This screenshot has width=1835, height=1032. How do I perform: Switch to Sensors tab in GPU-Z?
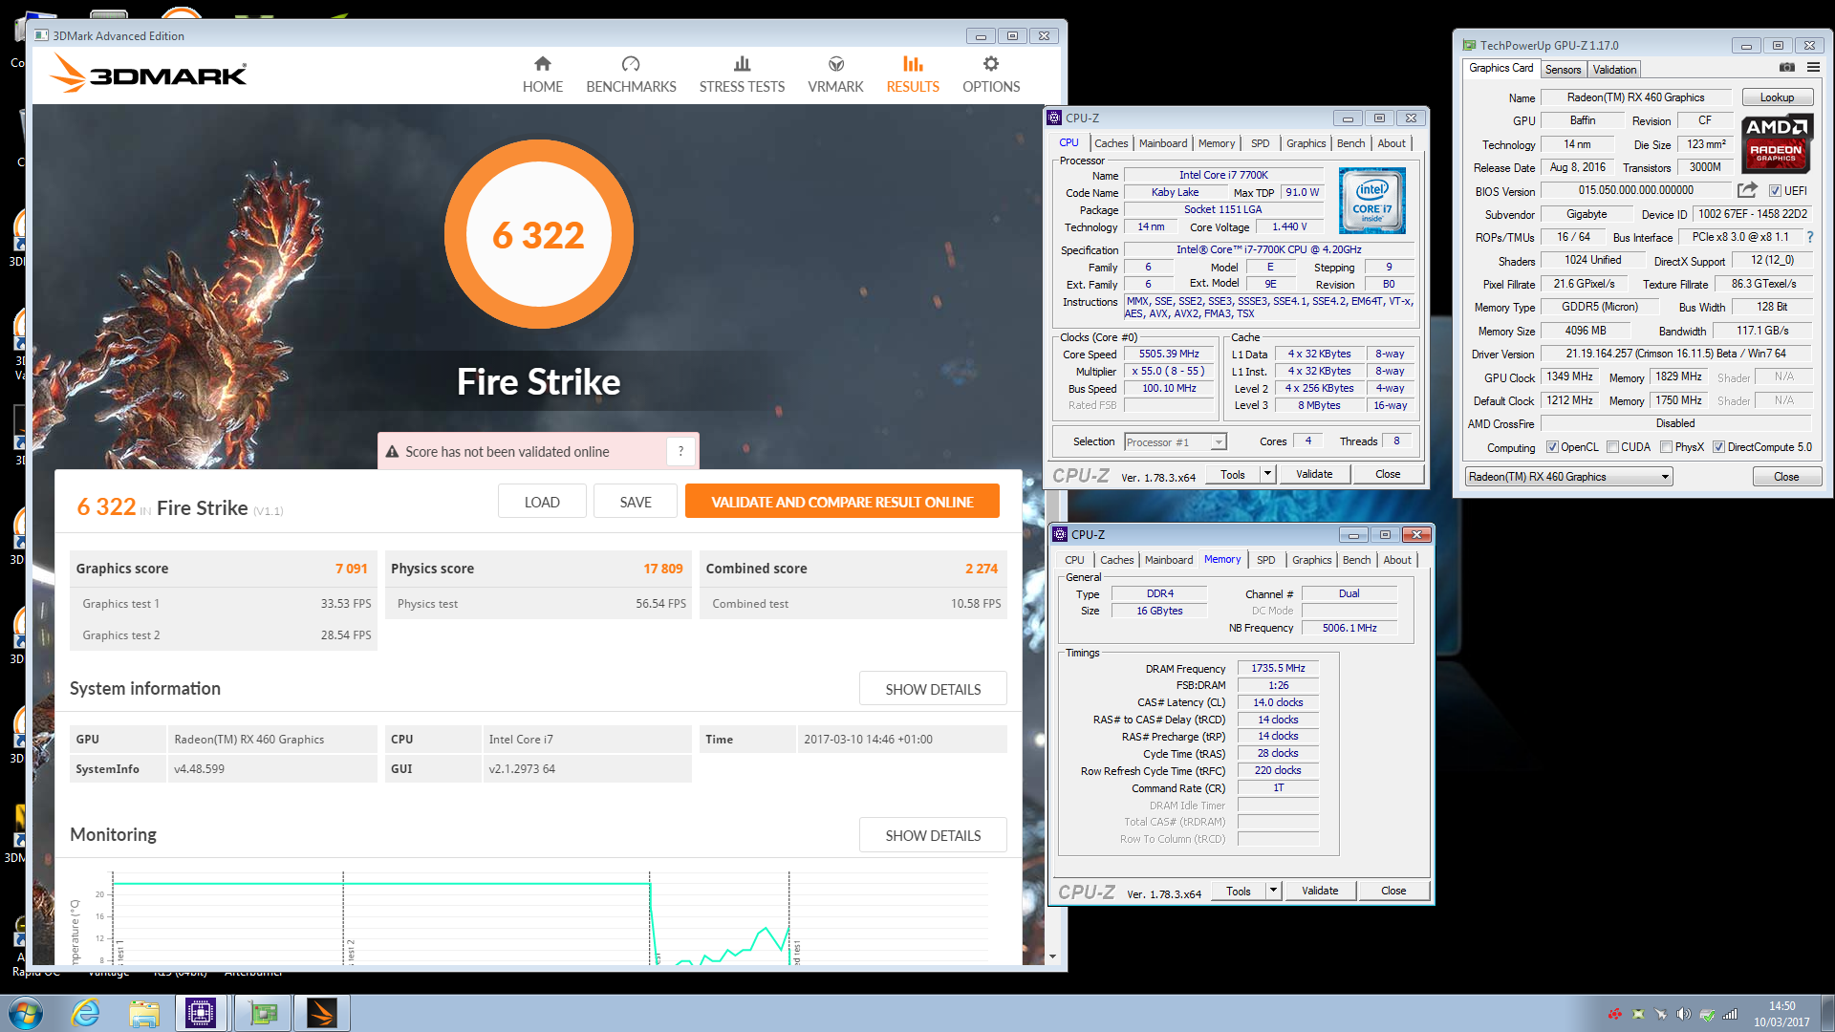[1563, 70]
